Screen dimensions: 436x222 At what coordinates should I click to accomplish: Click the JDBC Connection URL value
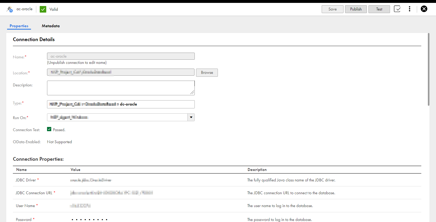(111, 193)
